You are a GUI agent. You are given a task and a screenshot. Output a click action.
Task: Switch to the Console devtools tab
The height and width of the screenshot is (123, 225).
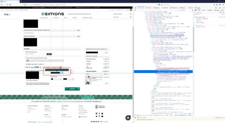[x=148, y=8]
